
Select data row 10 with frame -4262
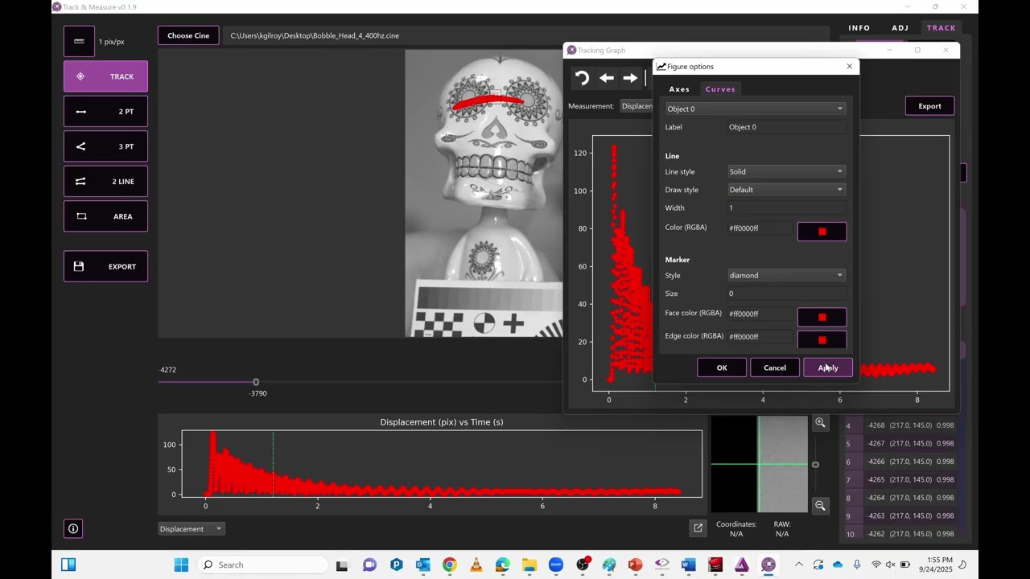900,534
